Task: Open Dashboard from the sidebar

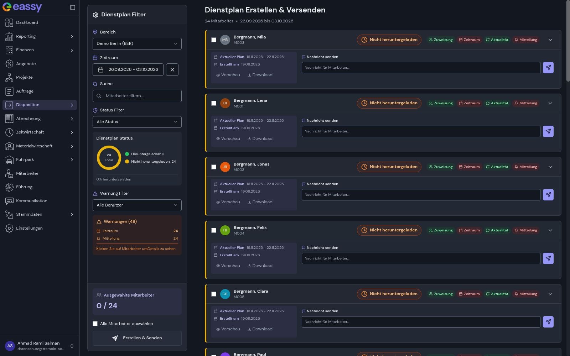Action: pyautogui.click(x=40, y=22)
